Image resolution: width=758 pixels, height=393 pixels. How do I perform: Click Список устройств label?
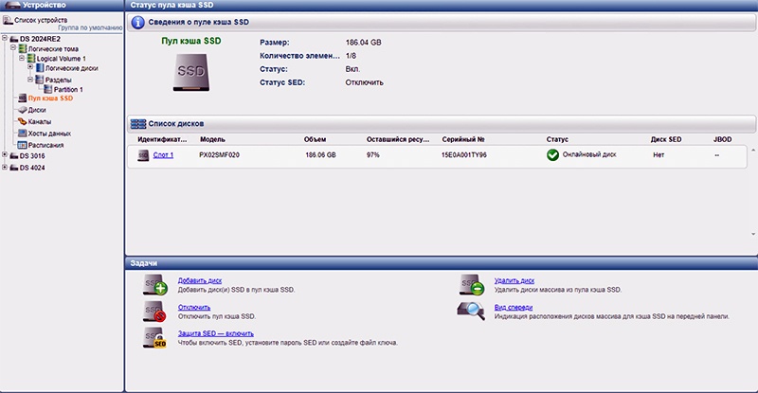pyautogui.click(x=41, y=20)
